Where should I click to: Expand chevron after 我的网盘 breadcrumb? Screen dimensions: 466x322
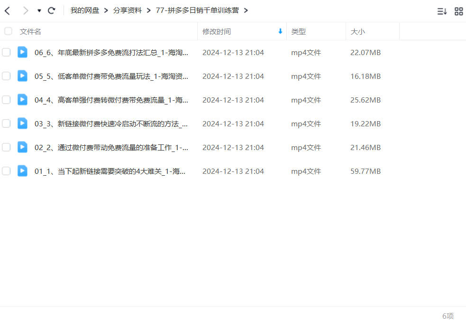106,11
